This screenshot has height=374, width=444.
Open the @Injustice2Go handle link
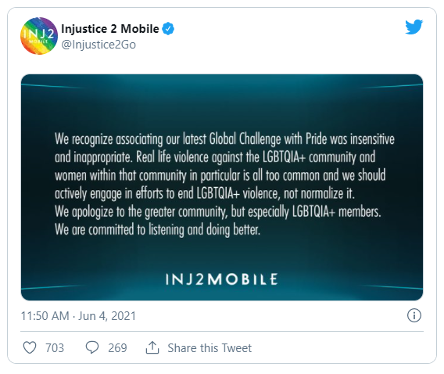98,45
